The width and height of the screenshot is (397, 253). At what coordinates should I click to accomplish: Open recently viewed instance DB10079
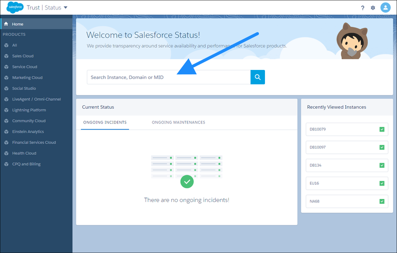(x=347, y=129)
